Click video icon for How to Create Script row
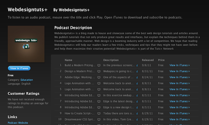 tap(99, 114)
